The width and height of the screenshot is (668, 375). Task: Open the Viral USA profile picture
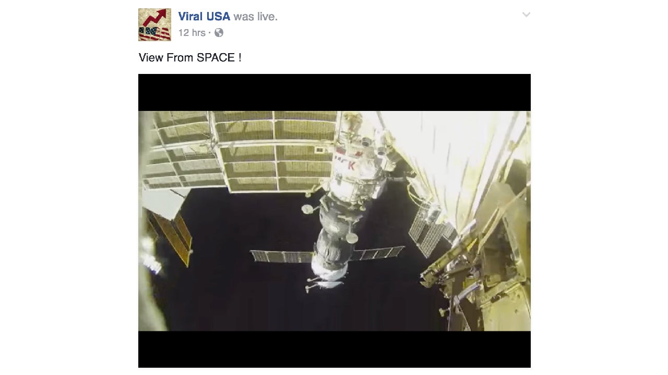coord(154,24)
